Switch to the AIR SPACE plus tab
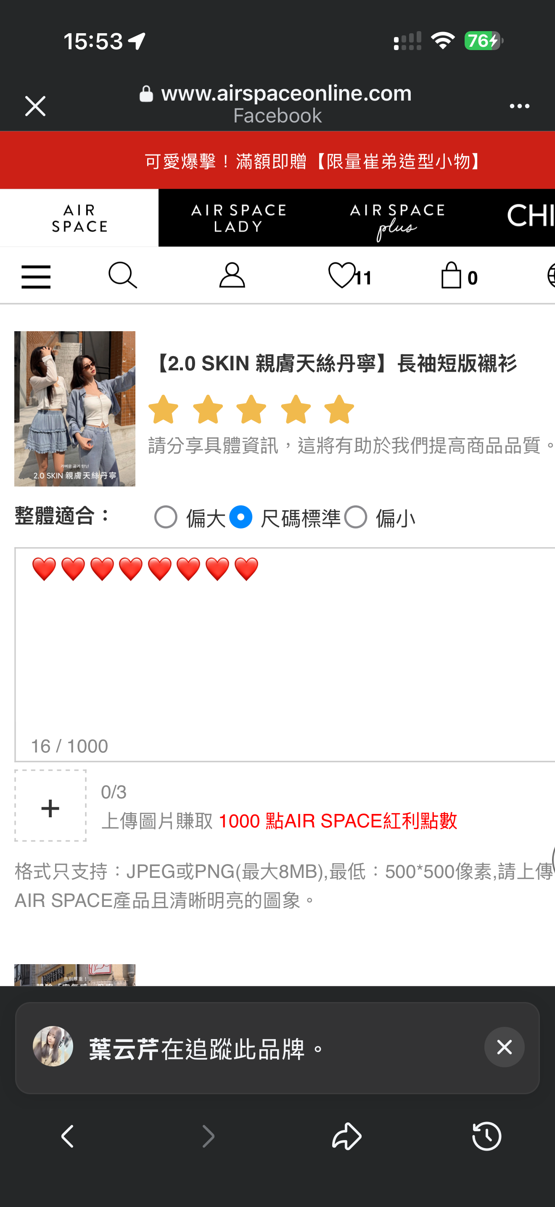555x1207 pixels. pyautogui.click(x=397, y=218)
